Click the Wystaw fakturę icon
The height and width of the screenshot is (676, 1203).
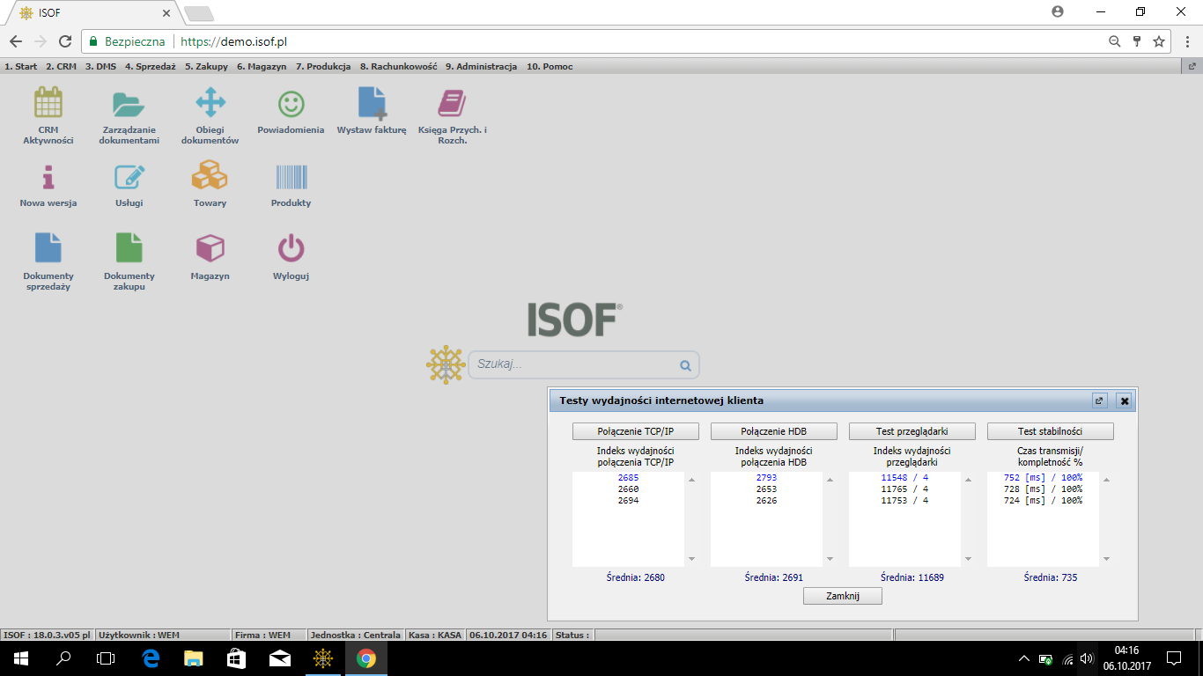tap(372, 103)
